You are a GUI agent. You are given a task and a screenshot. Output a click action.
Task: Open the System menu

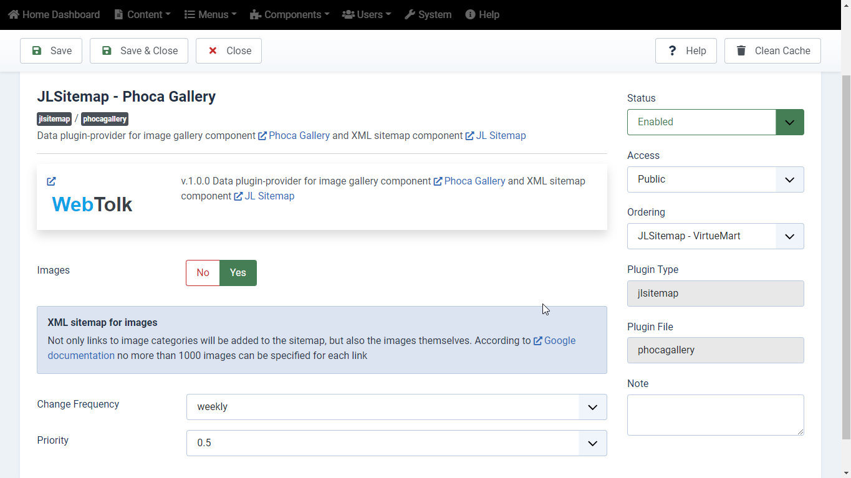pyautogui.click(x=428, y=14)
